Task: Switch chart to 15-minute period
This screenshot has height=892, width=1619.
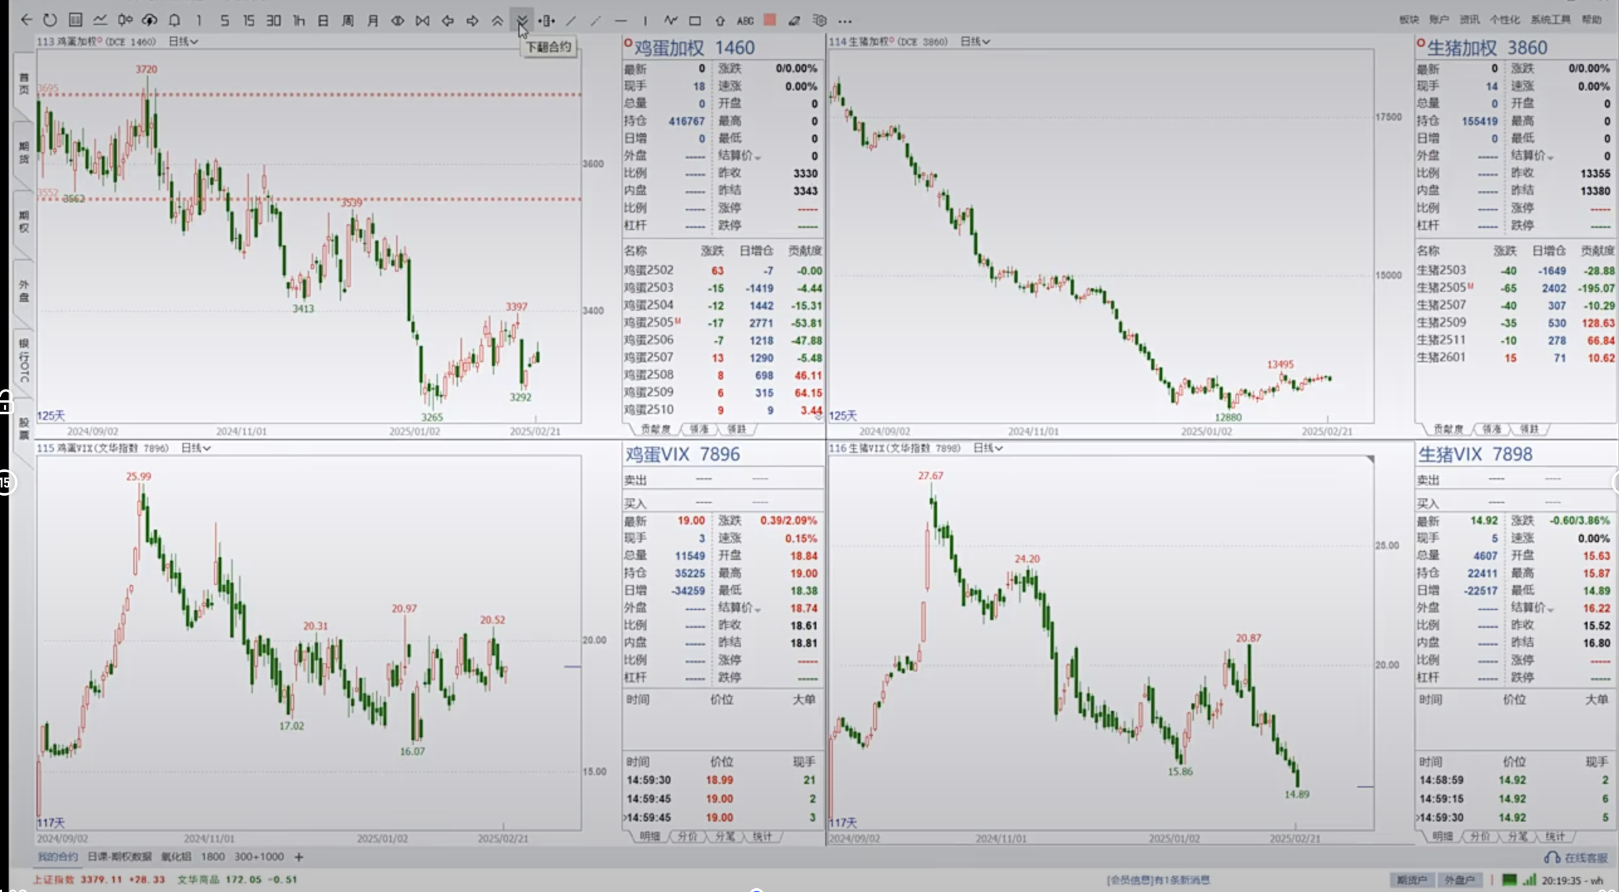Action: point(248,21)
